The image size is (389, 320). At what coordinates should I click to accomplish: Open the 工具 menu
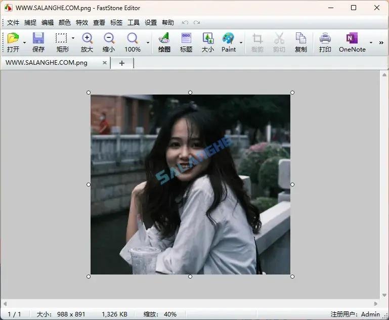[134, 23]
